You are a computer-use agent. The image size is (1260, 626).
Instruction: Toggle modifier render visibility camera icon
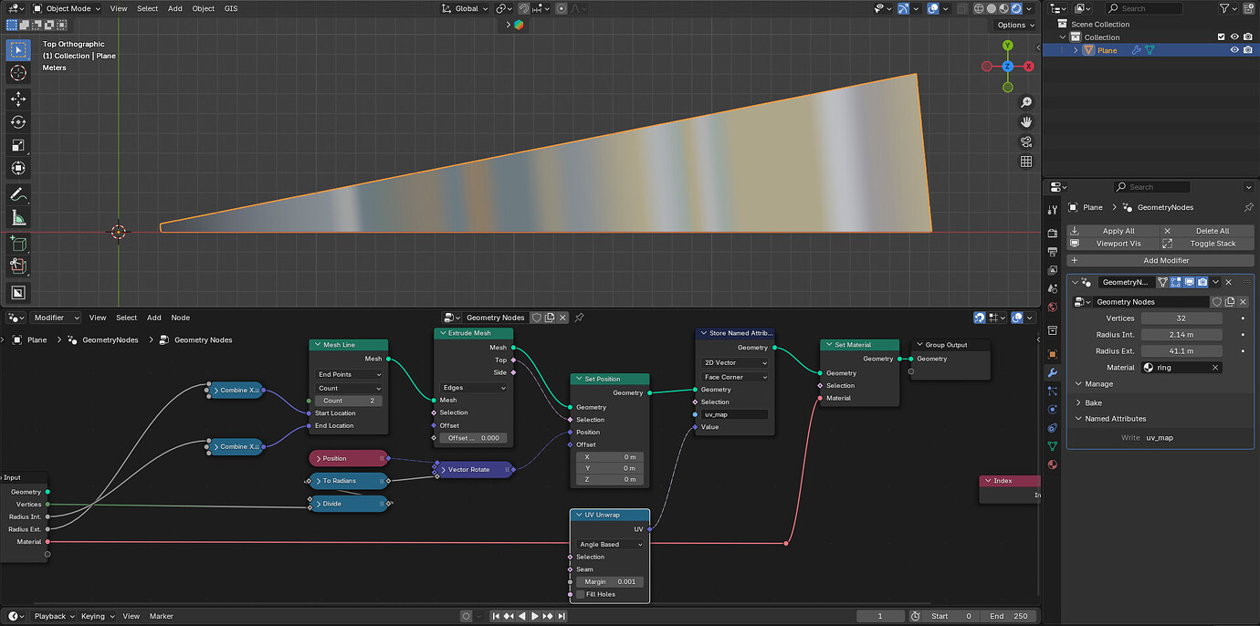1202,282
